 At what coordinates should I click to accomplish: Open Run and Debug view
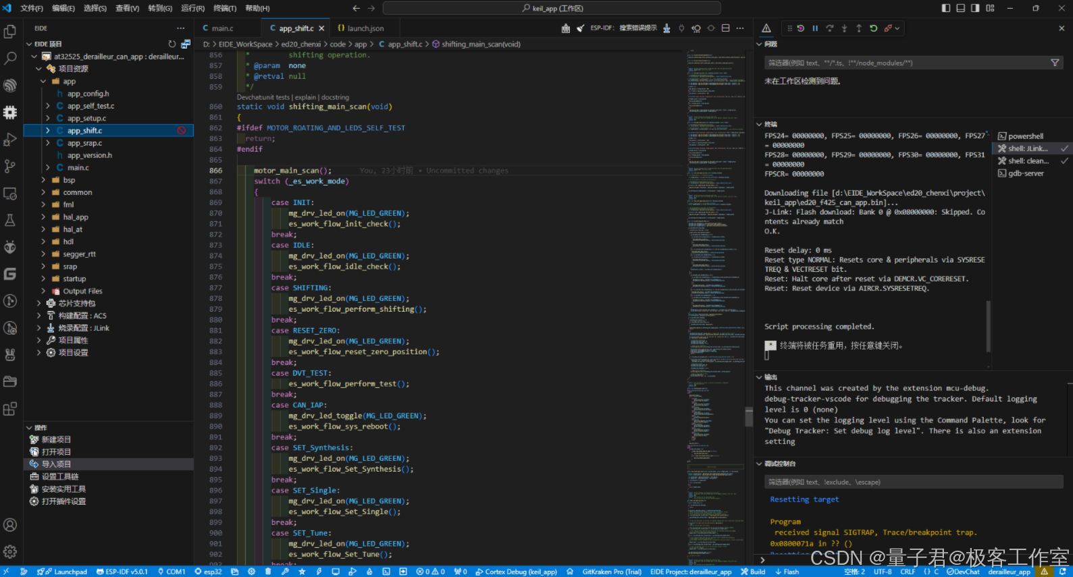click(10, 139)
